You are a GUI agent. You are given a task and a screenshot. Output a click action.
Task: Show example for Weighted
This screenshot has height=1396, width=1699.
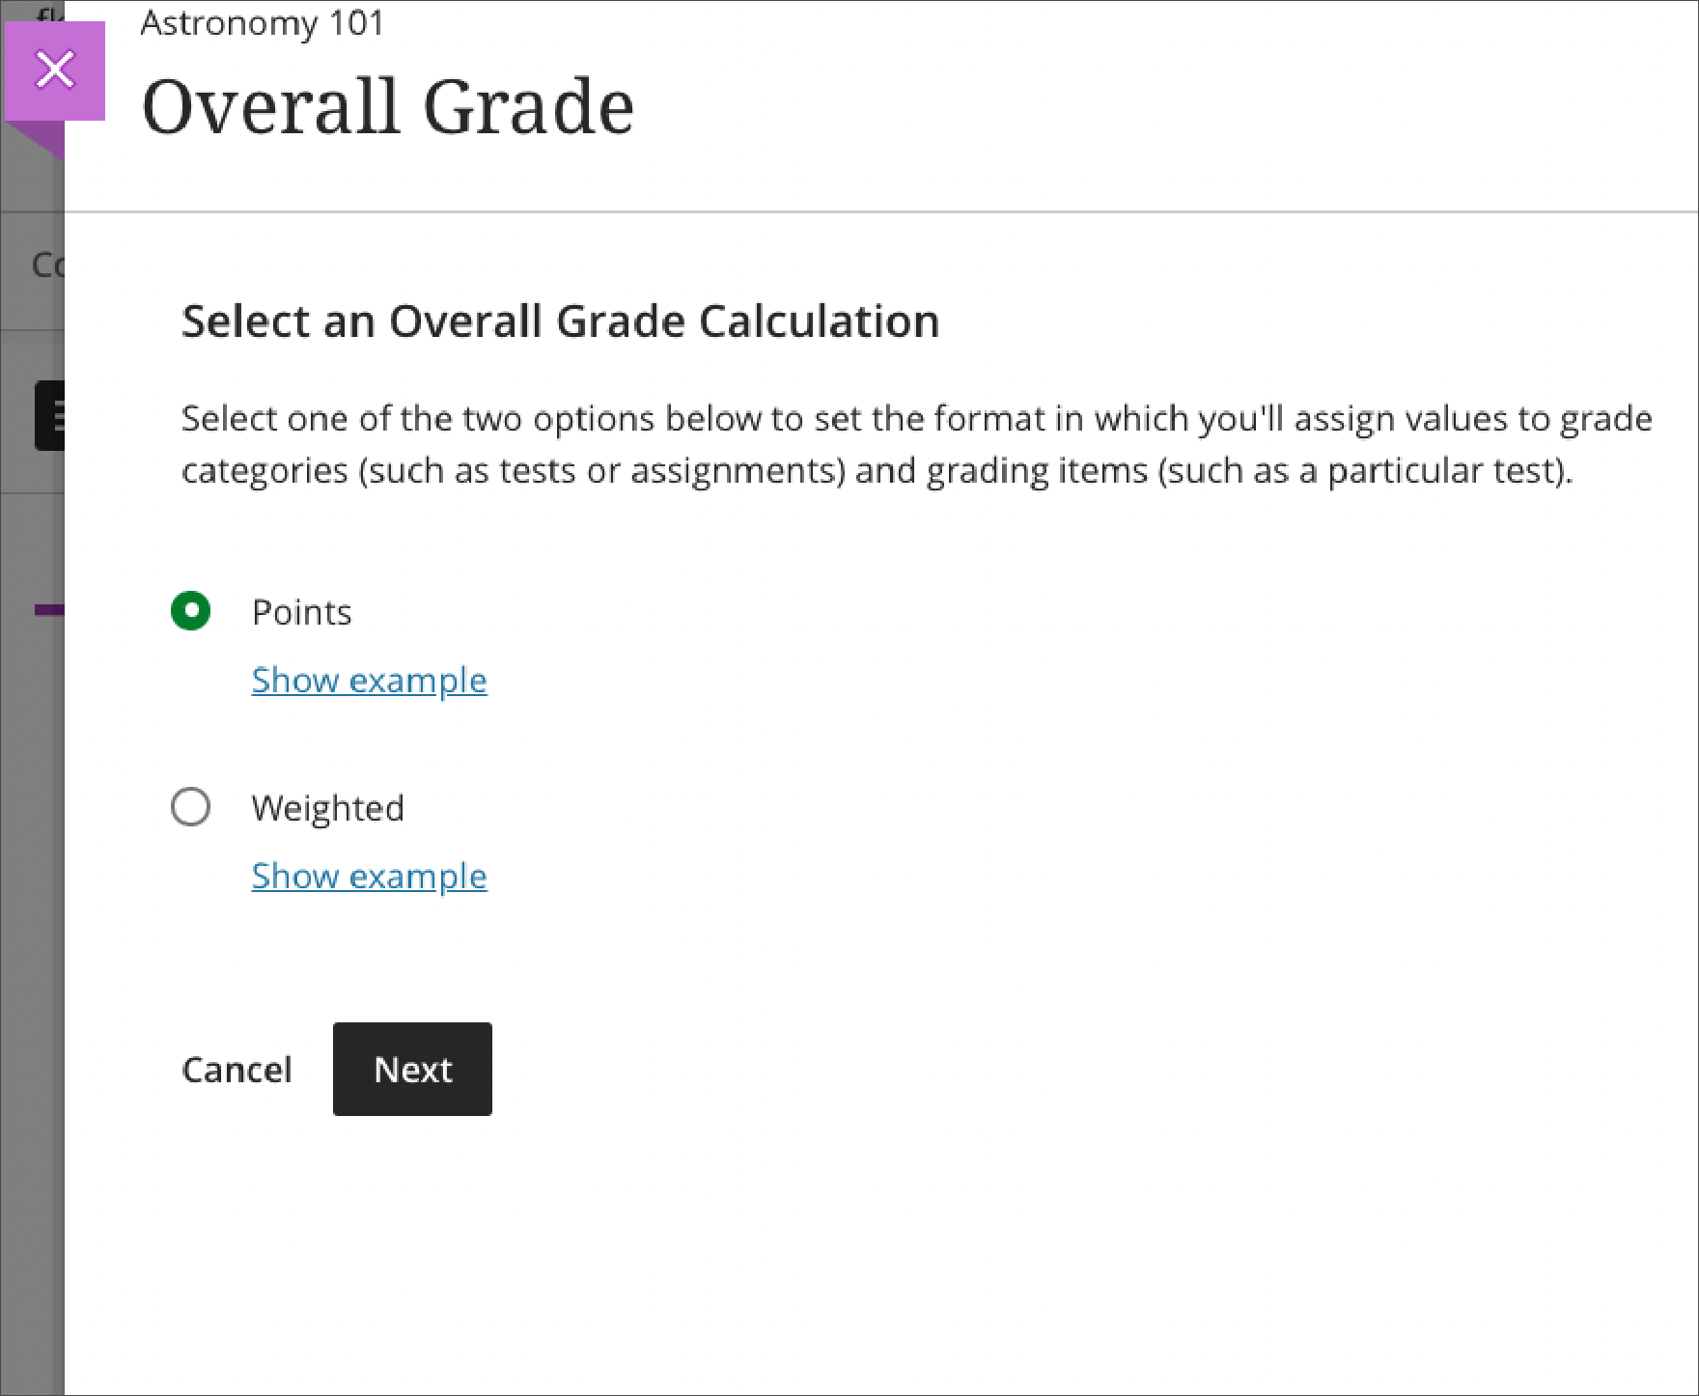pyautogui.click(x=369, y=876)
